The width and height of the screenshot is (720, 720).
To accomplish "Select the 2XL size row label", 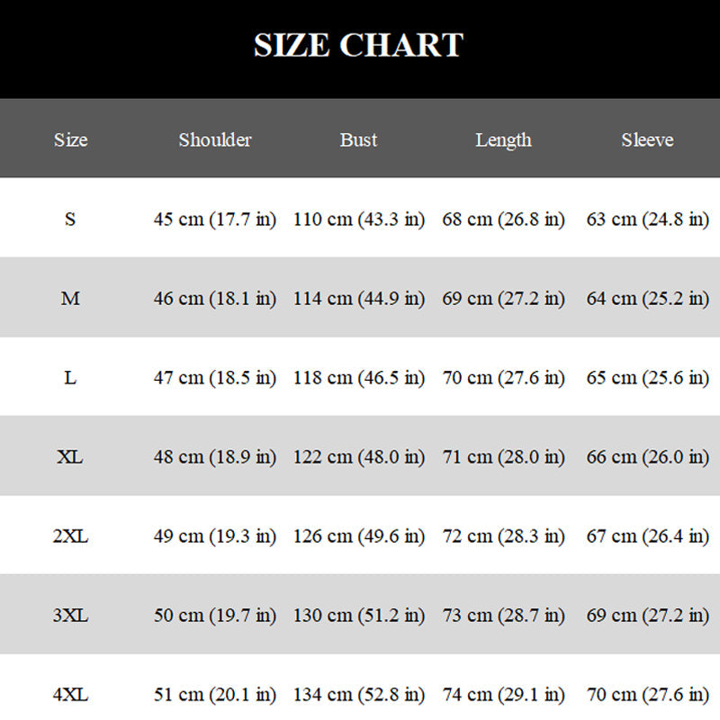I will tap(70, 536).
